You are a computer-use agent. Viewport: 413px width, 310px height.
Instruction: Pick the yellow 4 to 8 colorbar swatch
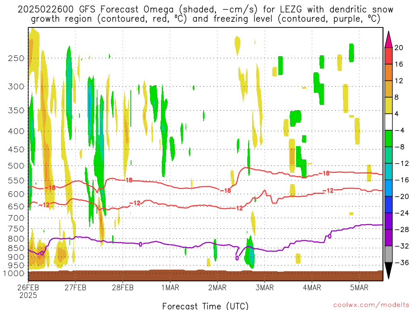(x=388, y=105)
